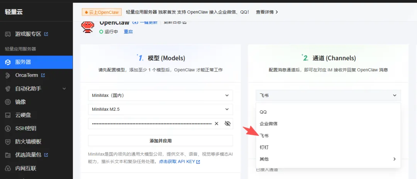This screenshot has height=179, width=417.
Task: Click the shield icon beside 防火墙模板
Action: point(8,142)
